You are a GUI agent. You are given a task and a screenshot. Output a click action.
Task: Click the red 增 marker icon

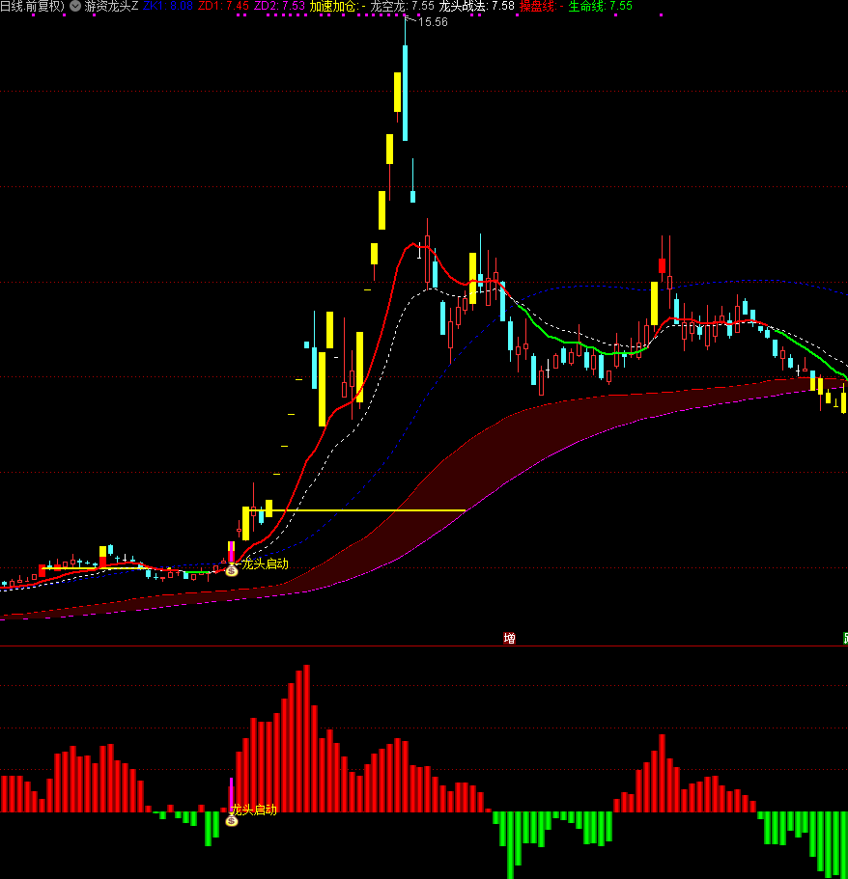click(x=509, y=638)
